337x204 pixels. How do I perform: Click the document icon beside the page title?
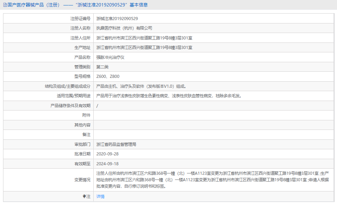point(5,5)
